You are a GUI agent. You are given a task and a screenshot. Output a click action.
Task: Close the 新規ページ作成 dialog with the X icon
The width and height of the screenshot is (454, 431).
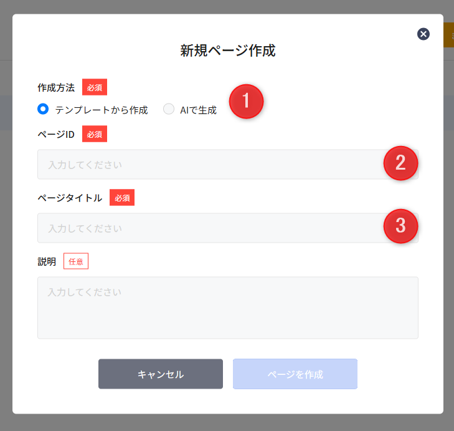[x=423, y=34]
